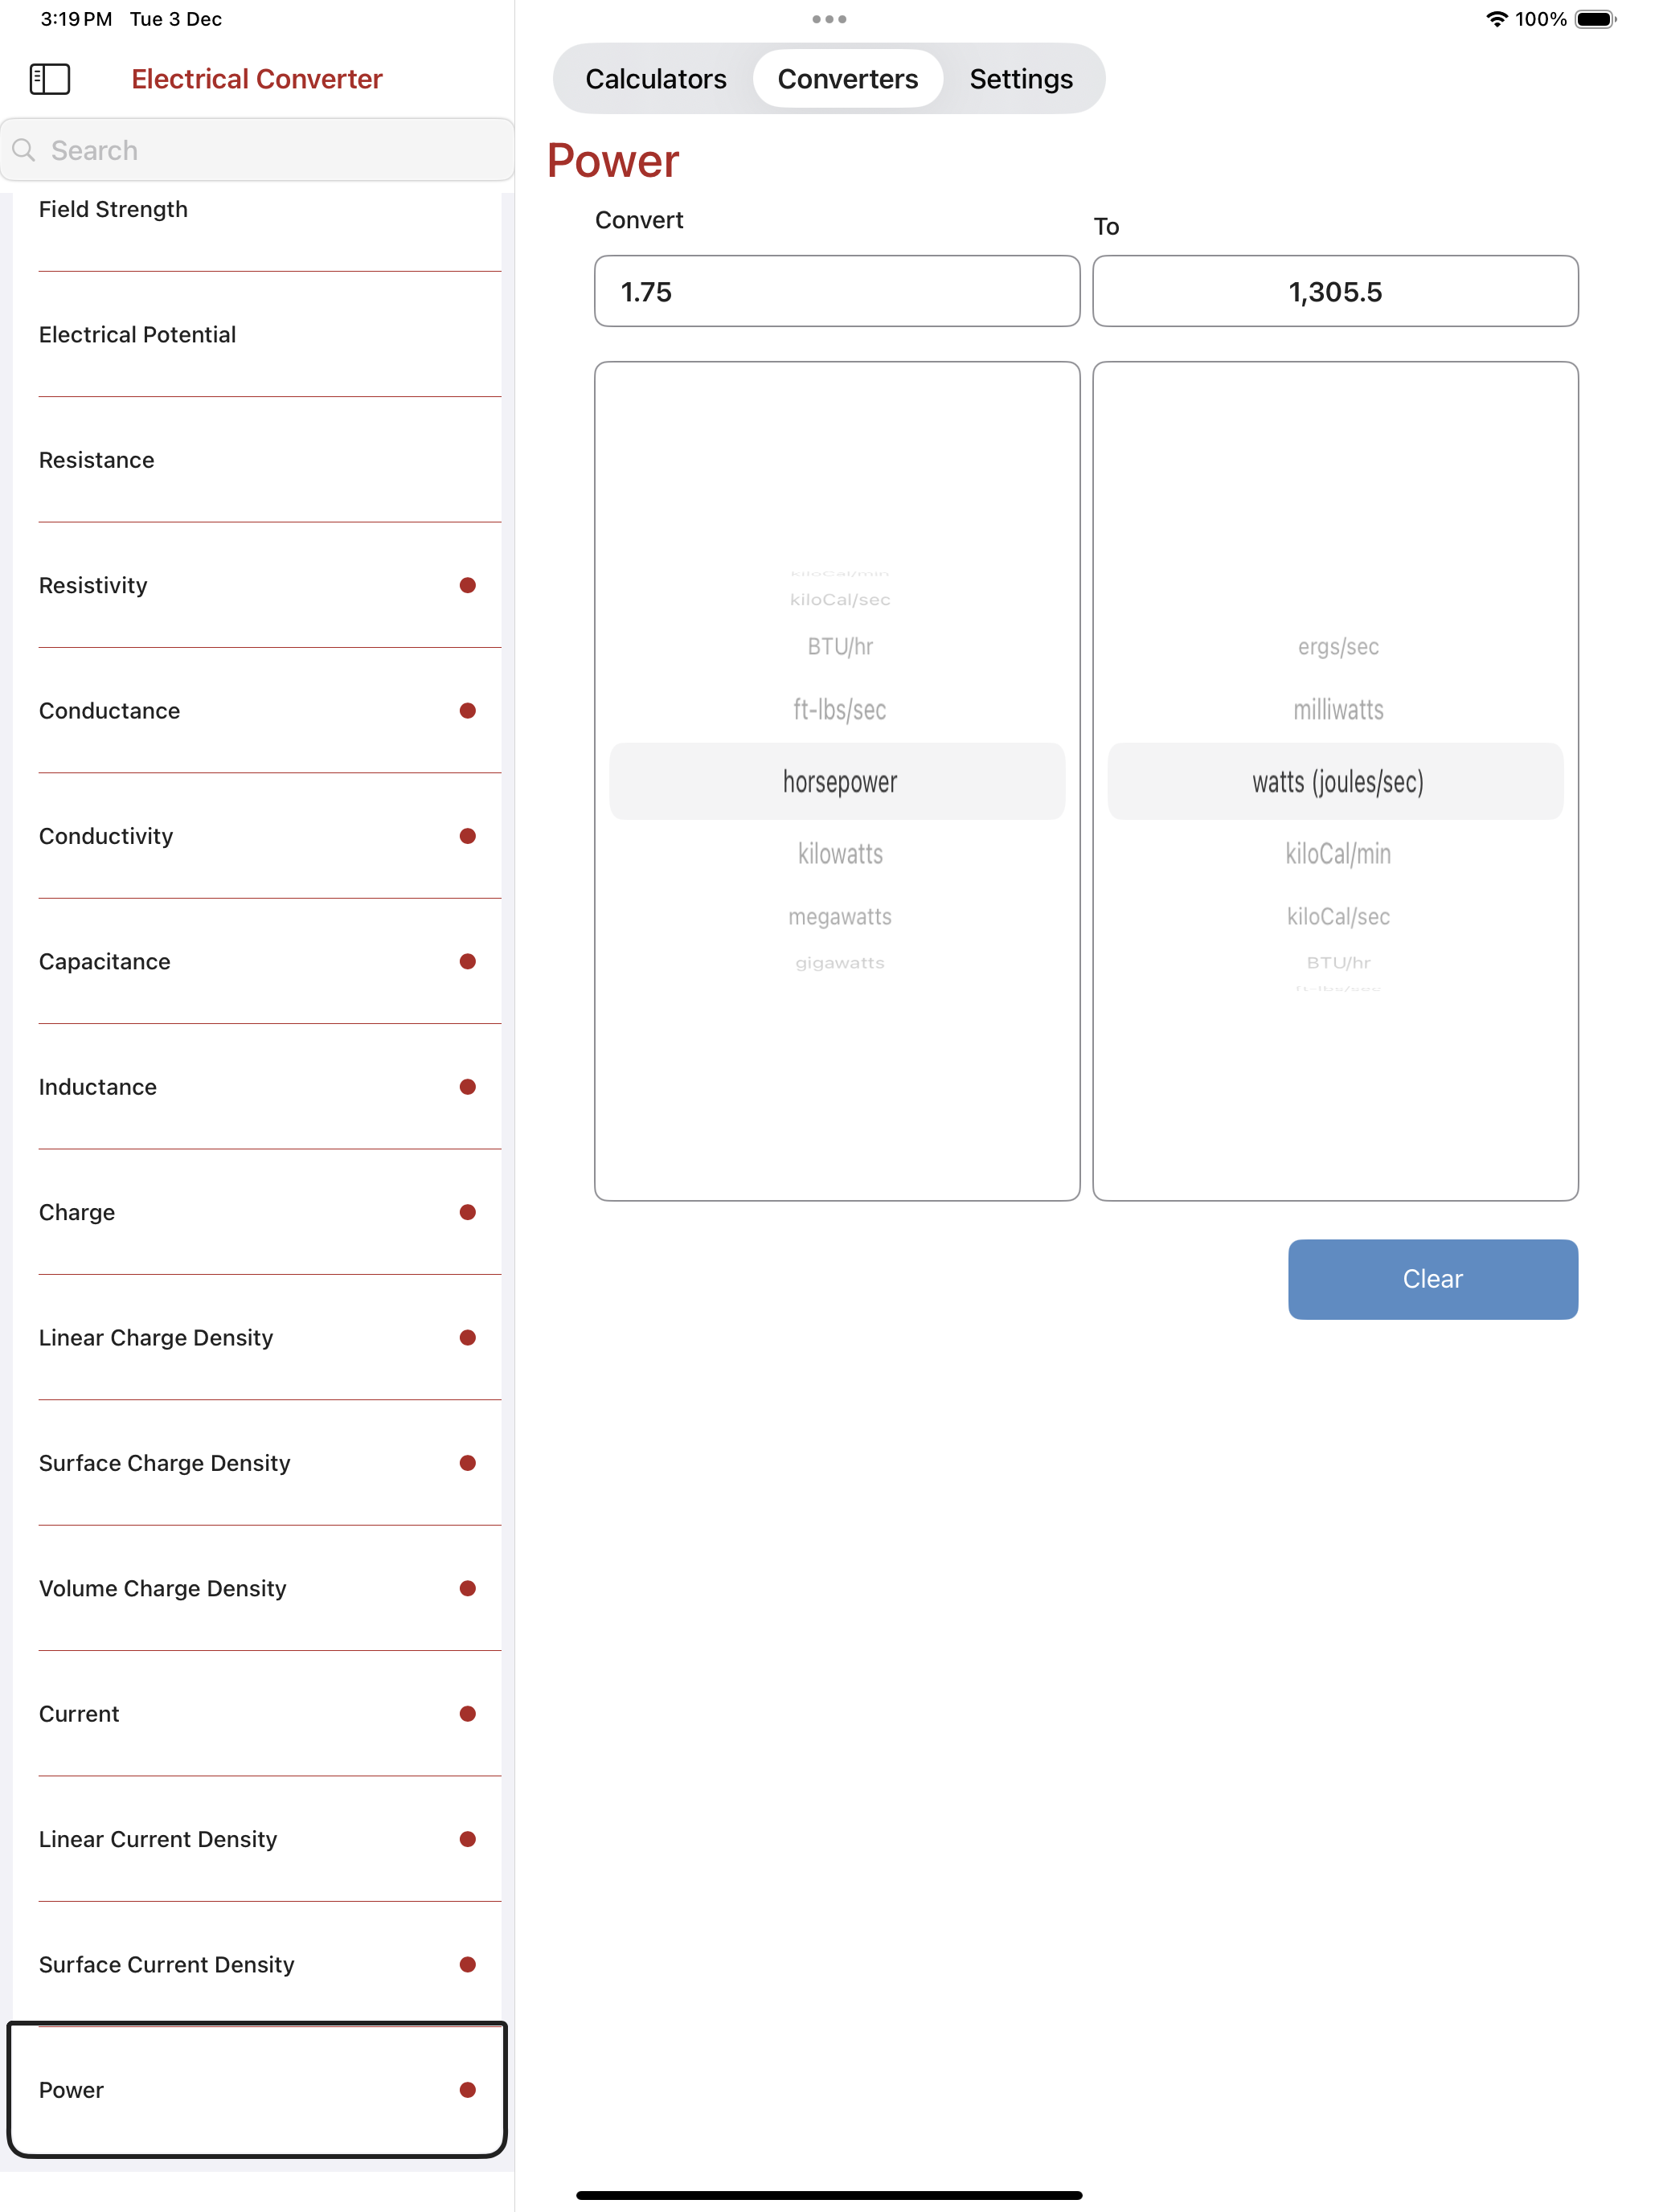
Task: Tap the Power heading
Action: (x=613, y=161)
